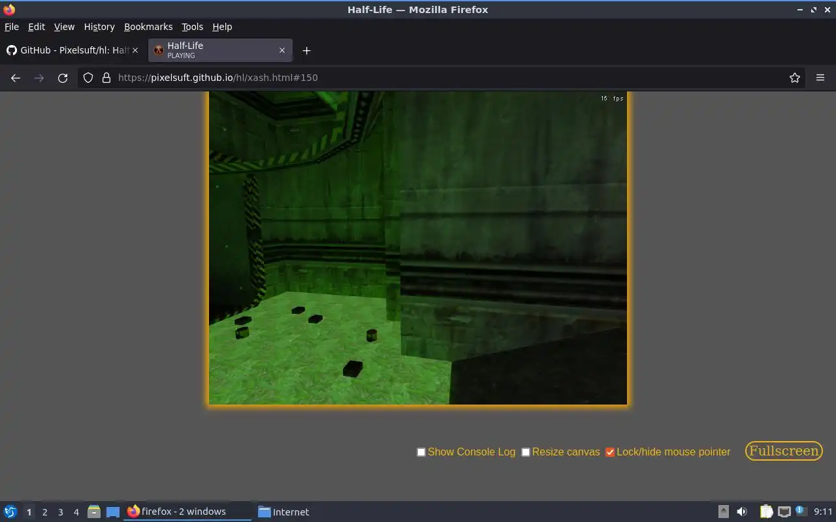Image resolution: width=836 pixels, height=522 pixels.
Task: Click the Firefox forward arrow
Action: coord(39,78)
